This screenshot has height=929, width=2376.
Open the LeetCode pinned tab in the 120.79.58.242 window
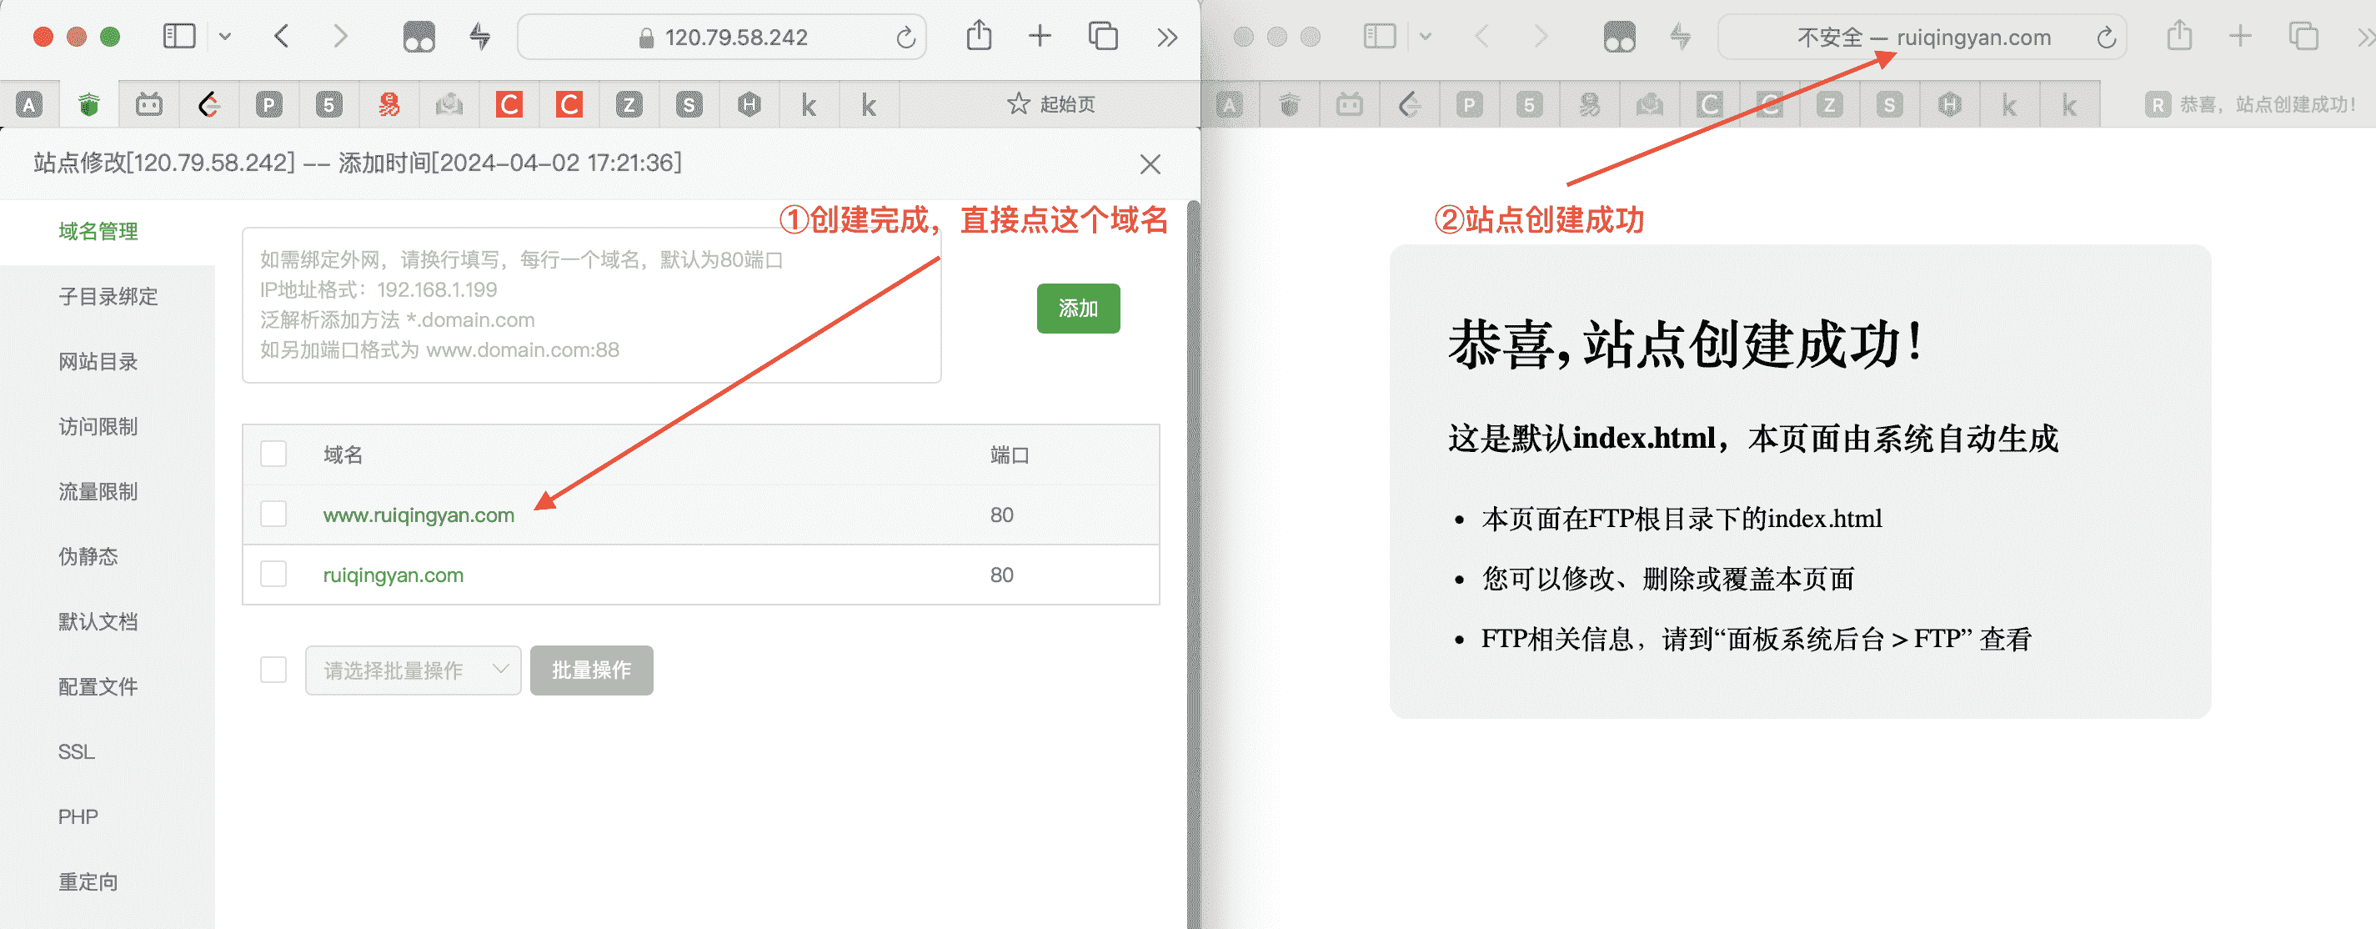pyautogui.click(x=209, y=104)
